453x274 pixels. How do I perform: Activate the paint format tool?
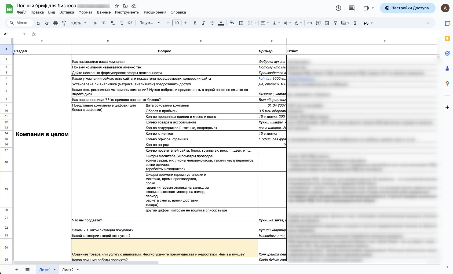64,23
